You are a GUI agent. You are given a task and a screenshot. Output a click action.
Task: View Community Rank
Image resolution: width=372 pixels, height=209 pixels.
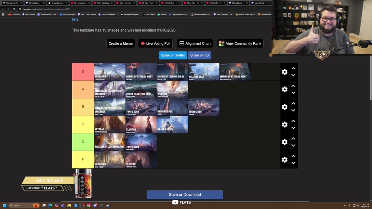240,43
